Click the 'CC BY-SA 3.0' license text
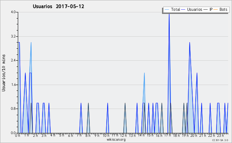Screen dimensions: 232x143 point(220,140)
